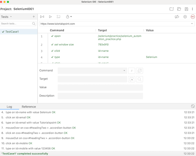Clear the log with circle-slash icon
Image resolution: width=196 pixels, height=156 pixels.
pyautogui.click(x=193, y=106)
